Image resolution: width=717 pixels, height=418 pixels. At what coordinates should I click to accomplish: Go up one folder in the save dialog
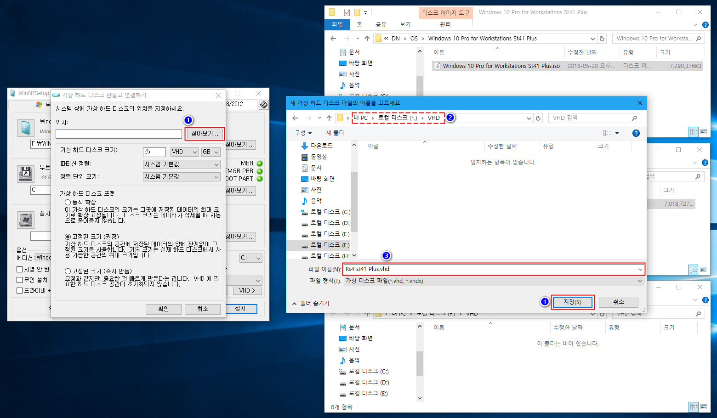click(x=329, y=118)
